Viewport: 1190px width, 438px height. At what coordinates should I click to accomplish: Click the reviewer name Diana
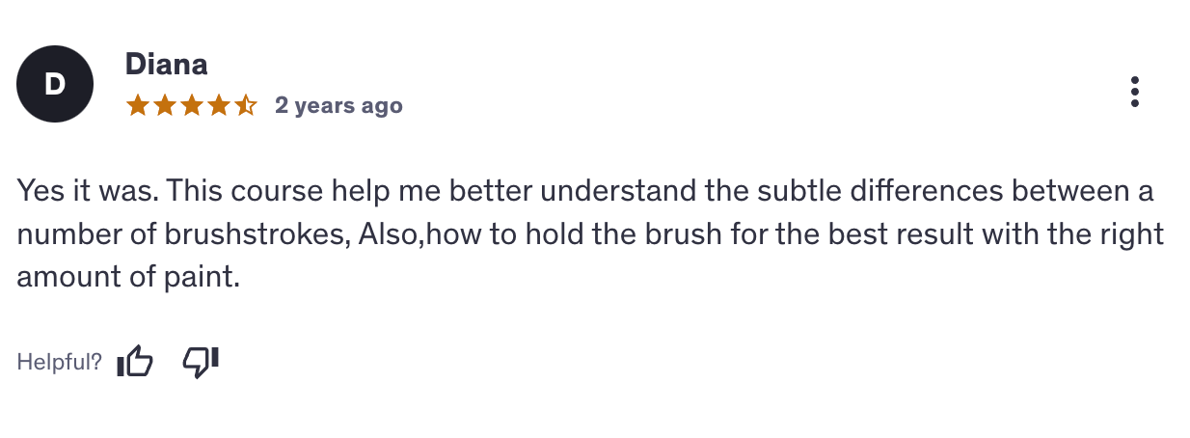tap(166, 65)
